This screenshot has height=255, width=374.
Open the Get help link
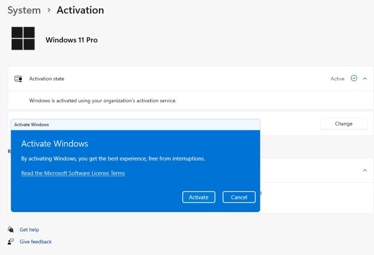tap(29, 229)
